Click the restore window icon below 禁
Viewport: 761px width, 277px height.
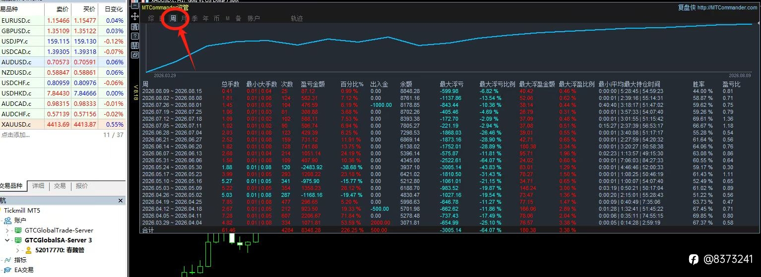click(135, 54)
